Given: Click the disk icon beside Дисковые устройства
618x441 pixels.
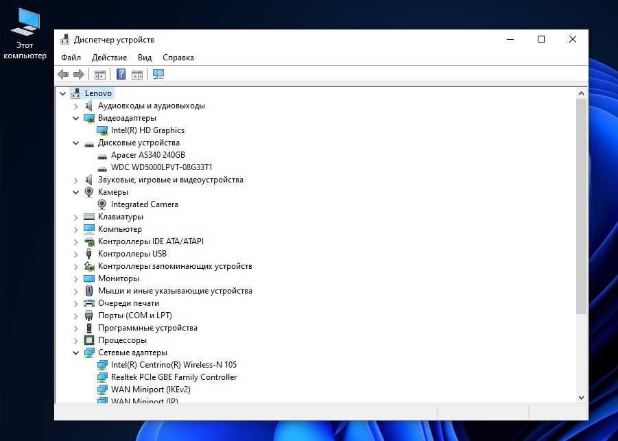Looking at the screenshot, I should (x=89, y=143).
